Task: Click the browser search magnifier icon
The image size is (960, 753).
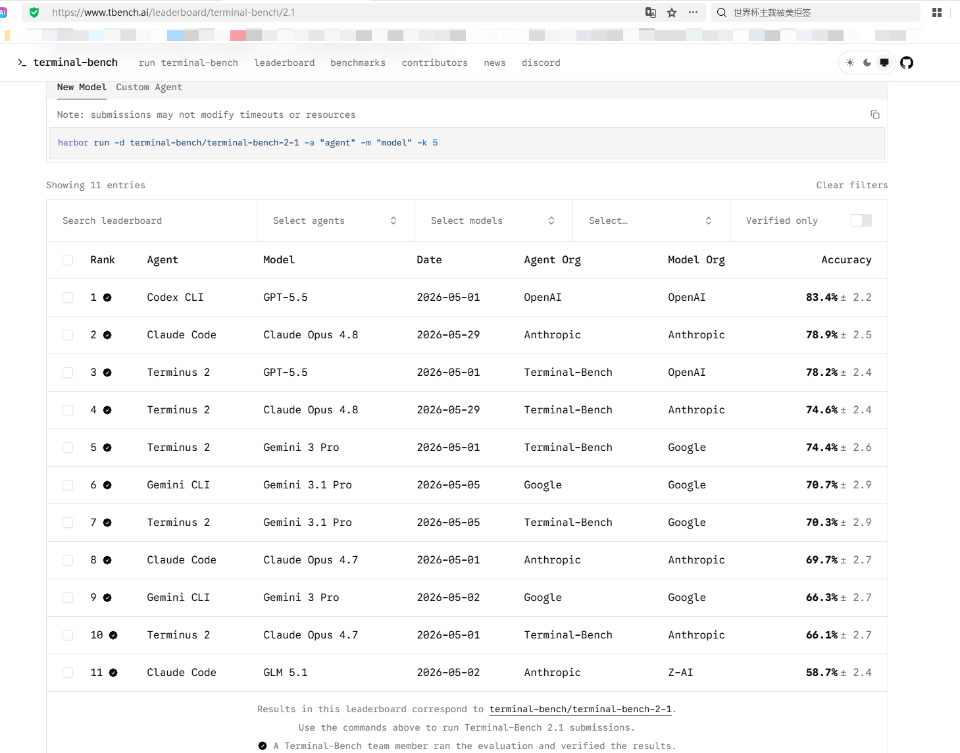Action: pyautogui.click(x=722, y=13)
